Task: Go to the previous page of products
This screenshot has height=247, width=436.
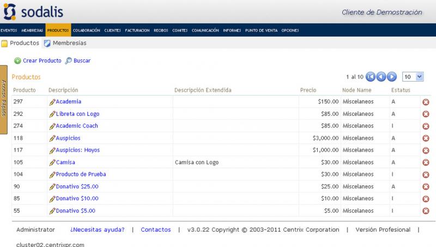Action: [x=381, y=77]
